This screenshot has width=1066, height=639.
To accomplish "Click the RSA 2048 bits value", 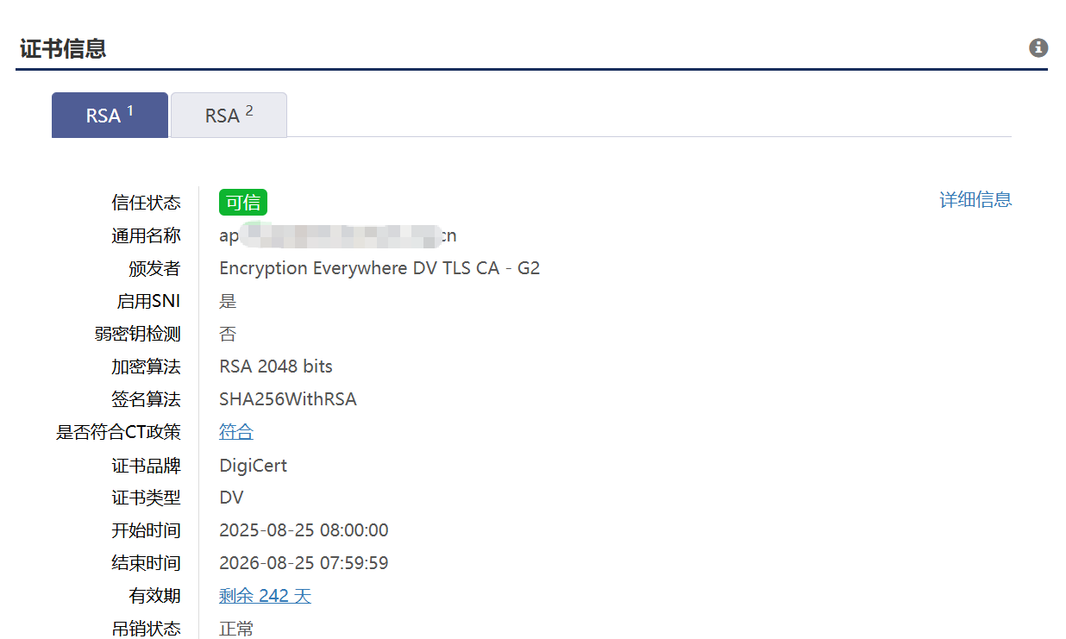I will click(x=276, y=366).
